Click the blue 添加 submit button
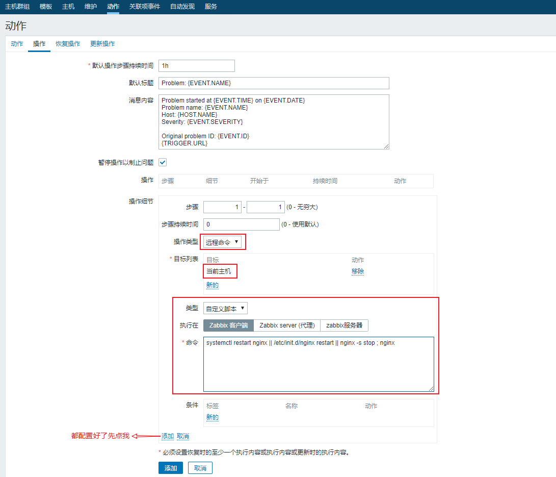 (x=171, y=468)
